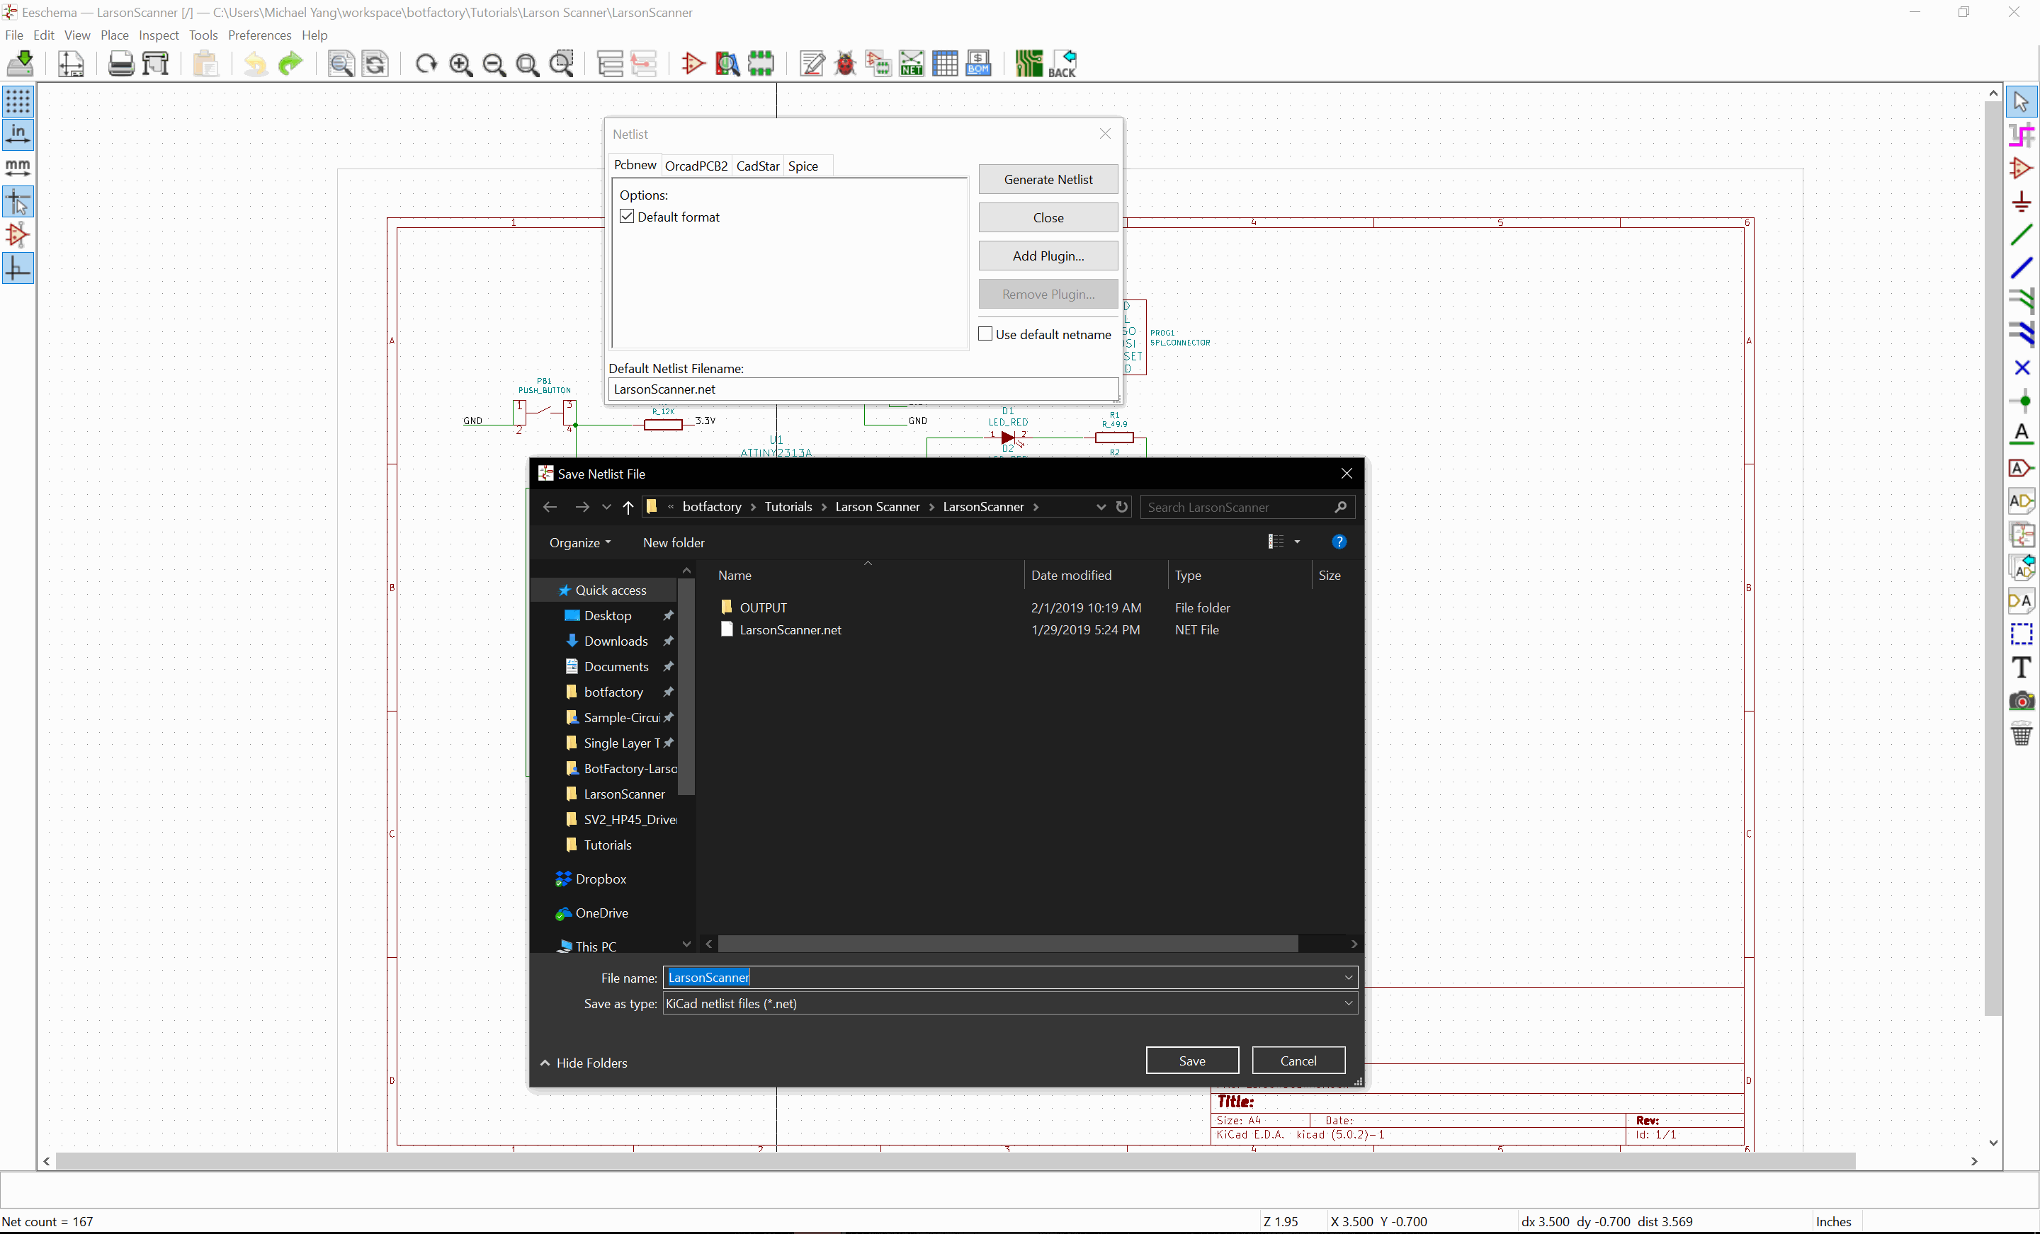2040x1234 pixels.
Task: Click the Generate Netlist button
Action: pos(1048,179)
